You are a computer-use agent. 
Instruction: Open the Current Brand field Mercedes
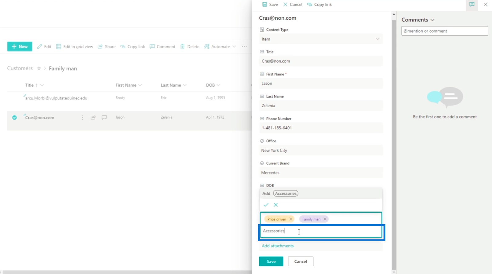(321, 173)
